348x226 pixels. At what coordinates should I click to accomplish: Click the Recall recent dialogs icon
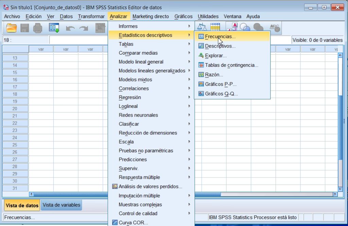pyautogui.click(x=54, y=28)
